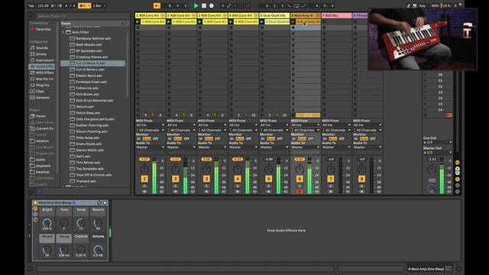Click track 5 stop clip slot button

pyautogui.click(x=262, y=115)
